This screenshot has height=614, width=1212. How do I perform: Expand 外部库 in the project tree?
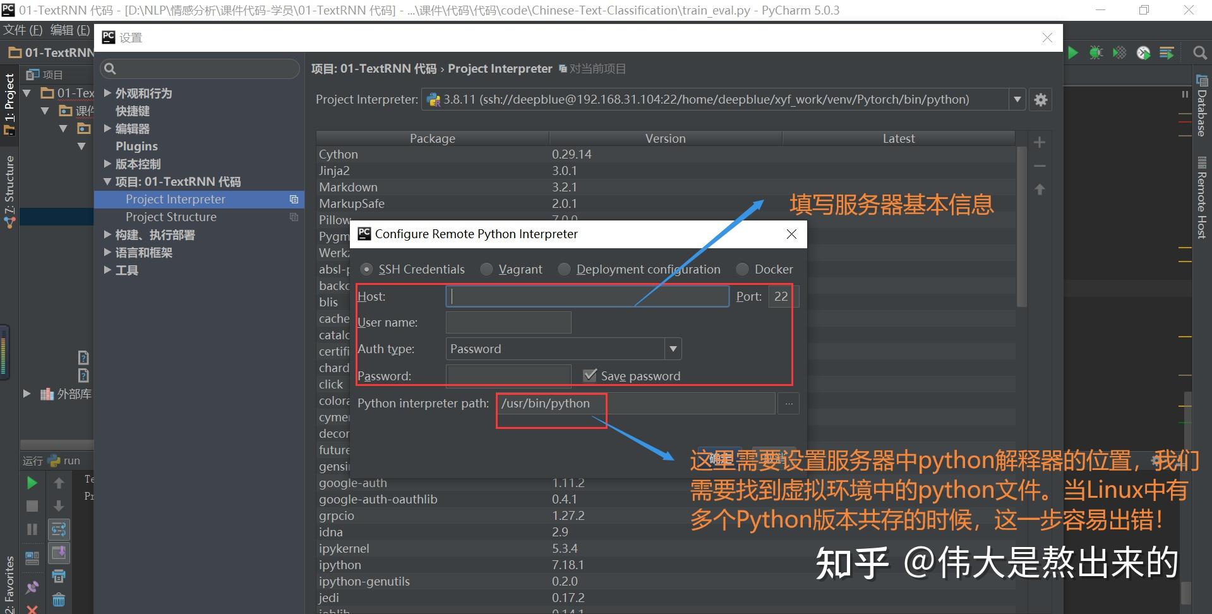[x=27, y=394]
